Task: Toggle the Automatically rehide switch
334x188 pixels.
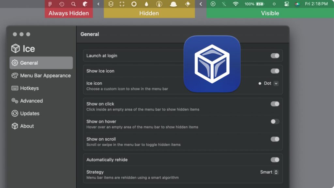Action: (x=275, y=160)
